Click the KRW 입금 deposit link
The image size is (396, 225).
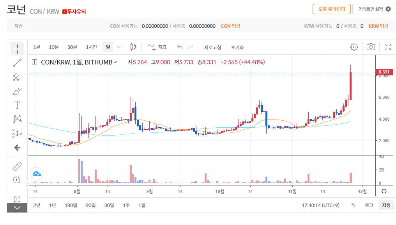378,26
